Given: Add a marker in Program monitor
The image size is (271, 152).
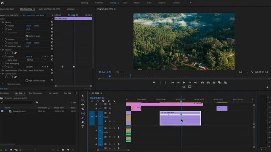Looking at the screenshot, I should pos(154,83).
